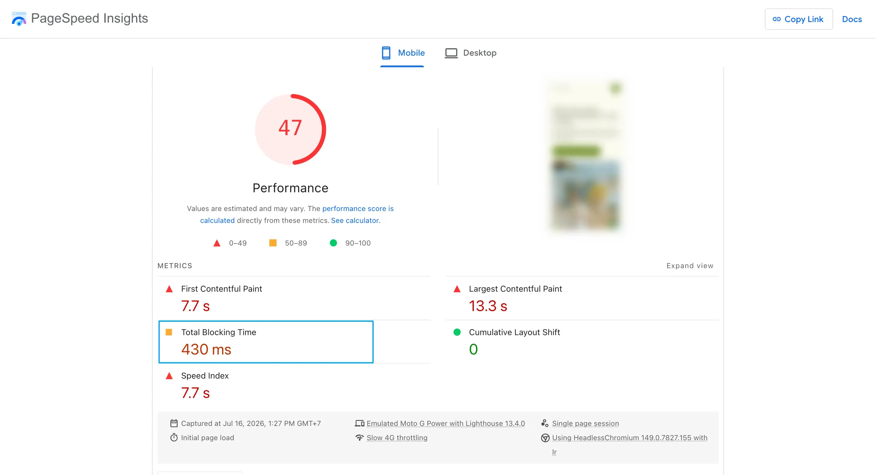Click the PageSpeed Insights title text
The height and width of the screenshot is (475, 876).
click(89, 18)
